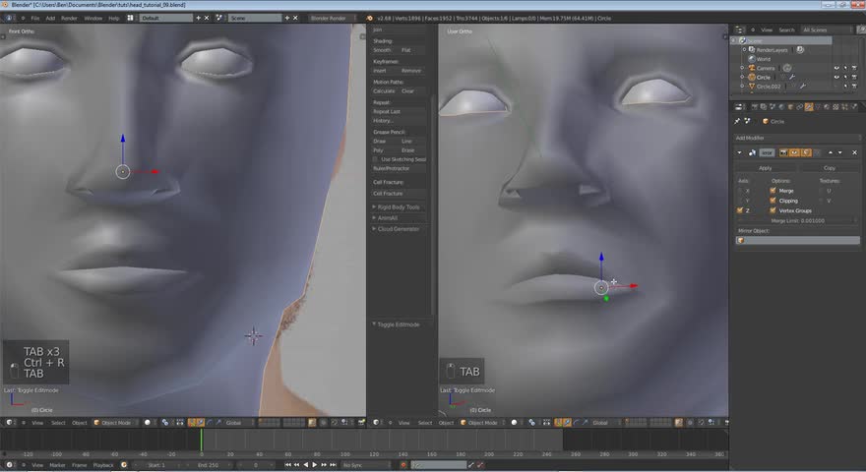Viewport: 866px width, 472px height.
Task: Open the Render menu
Action: coord(69,19)
